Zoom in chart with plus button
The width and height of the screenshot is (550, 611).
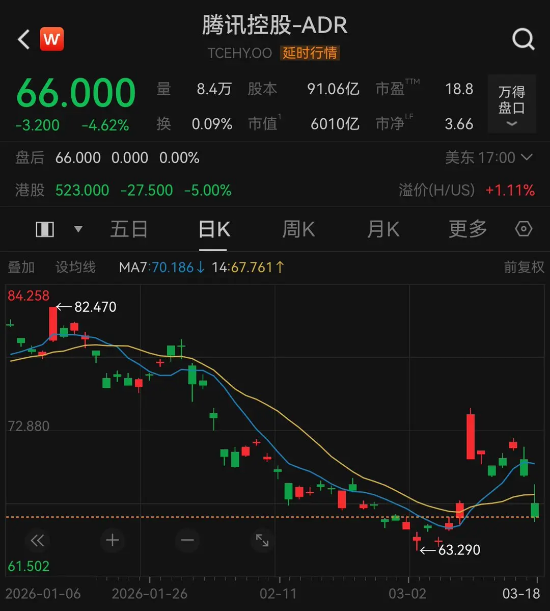click(113, 540)
